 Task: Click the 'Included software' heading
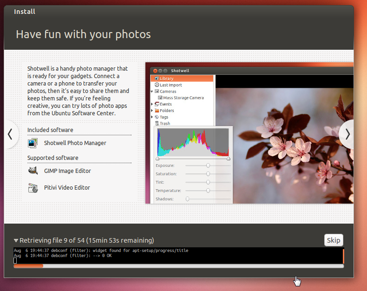pyautogui.click(x=50, y=130)
